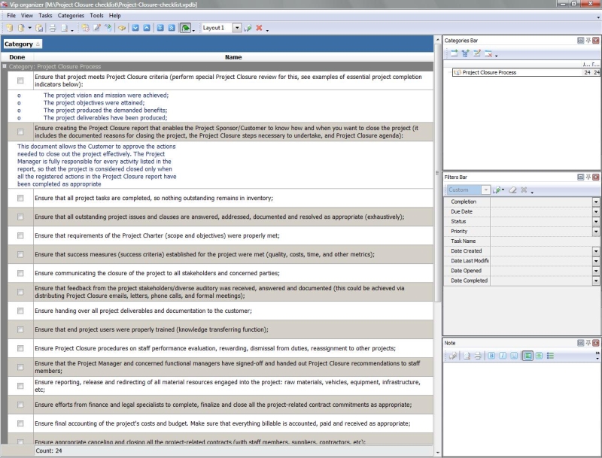Open the Categories menu

pos(71,15)
